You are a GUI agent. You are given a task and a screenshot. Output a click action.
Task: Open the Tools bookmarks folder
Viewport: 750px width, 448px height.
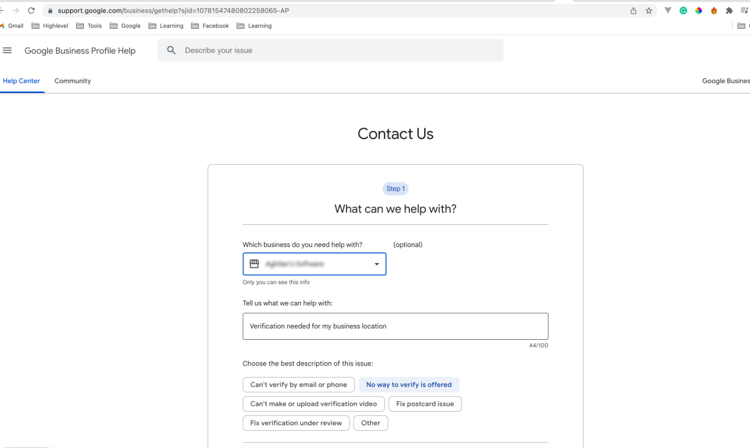tap(89, 26)
